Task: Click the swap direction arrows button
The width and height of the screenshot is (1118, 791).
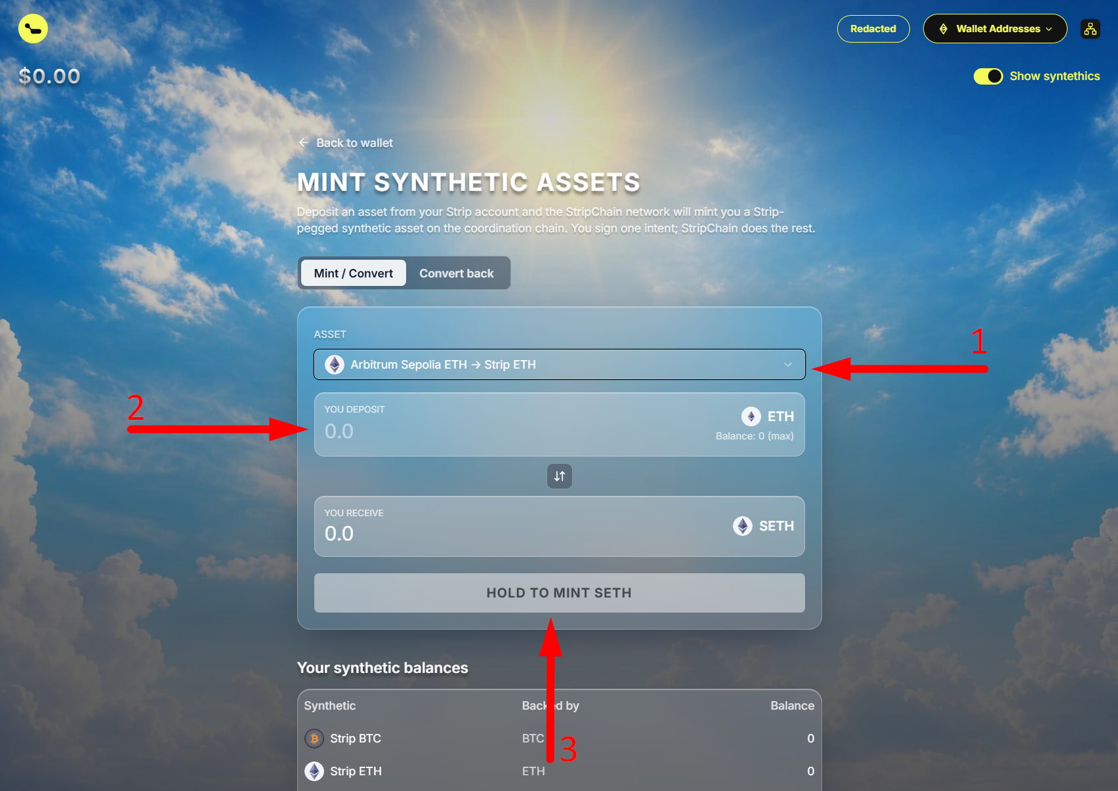Action: [x=560, y=476]
